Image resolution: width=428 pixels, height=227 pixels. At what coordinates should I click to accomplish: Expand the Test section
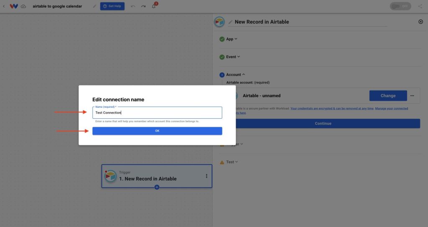[x=232, y=162]
